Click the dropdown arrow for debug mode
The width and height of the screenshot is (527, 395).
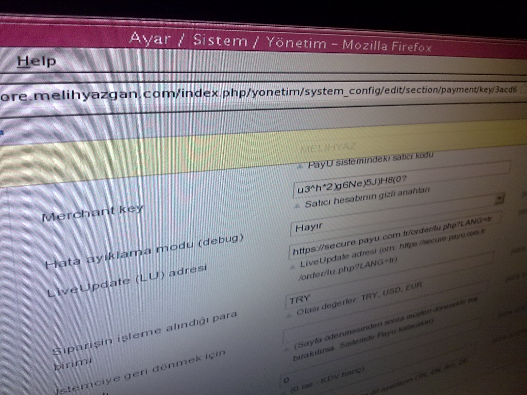(x=500, y=198)
